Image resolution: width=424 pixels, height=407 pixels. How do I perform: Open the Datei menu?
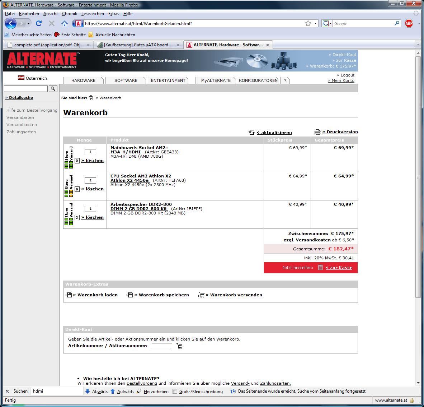coord(10,14)
